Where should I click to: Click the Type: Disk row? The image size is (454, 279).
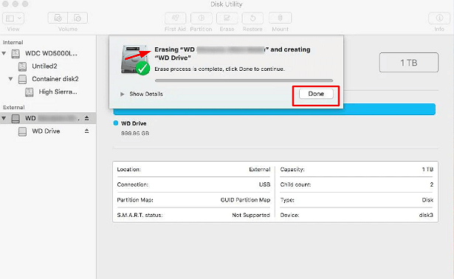pyautogui.click(x=357, y=200)
